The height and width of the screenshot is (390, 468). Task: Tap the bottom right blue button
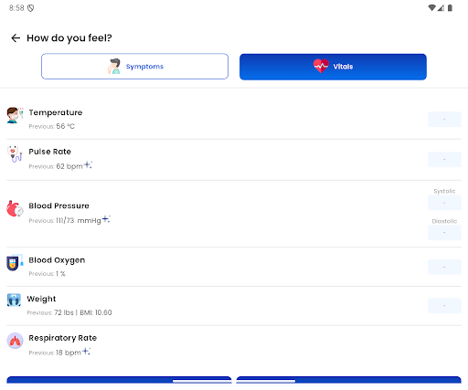pos(348,380)
